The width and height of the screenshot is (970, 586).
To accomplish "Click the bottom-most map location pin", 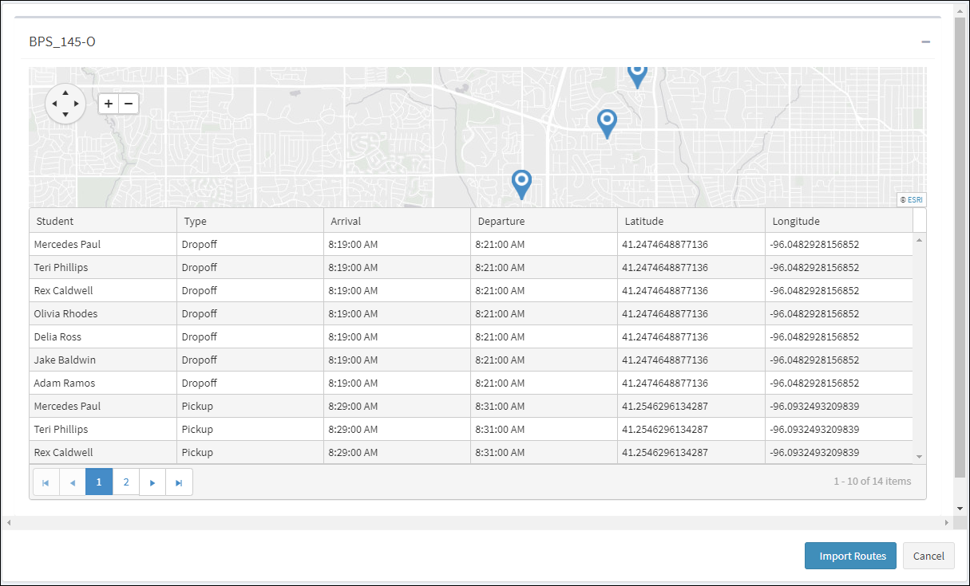I will point(521,183).
